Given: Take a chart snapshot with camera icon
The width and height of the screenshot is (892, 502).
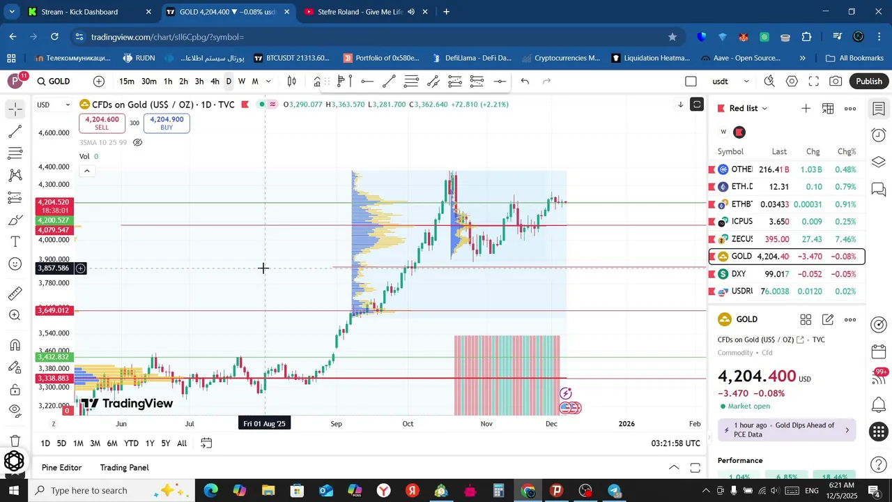Looking at the screenshot, I should pyautogui.click(x=836, y=82).
